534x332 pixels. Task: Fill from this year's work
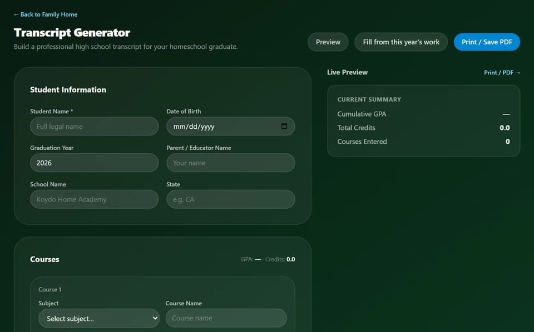(401, 42)
